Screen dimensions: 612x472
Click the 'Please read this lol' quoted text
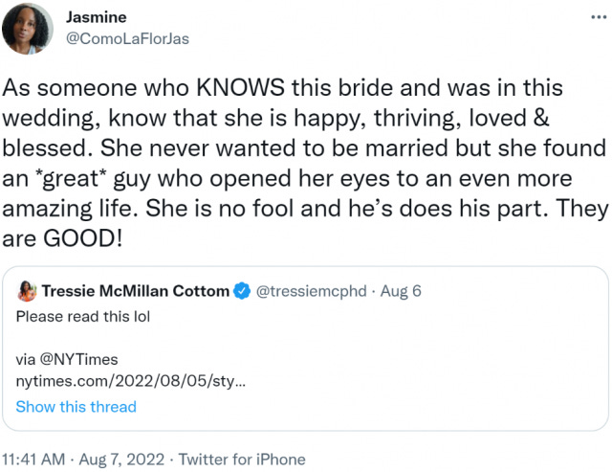click(x=83, y=317)
